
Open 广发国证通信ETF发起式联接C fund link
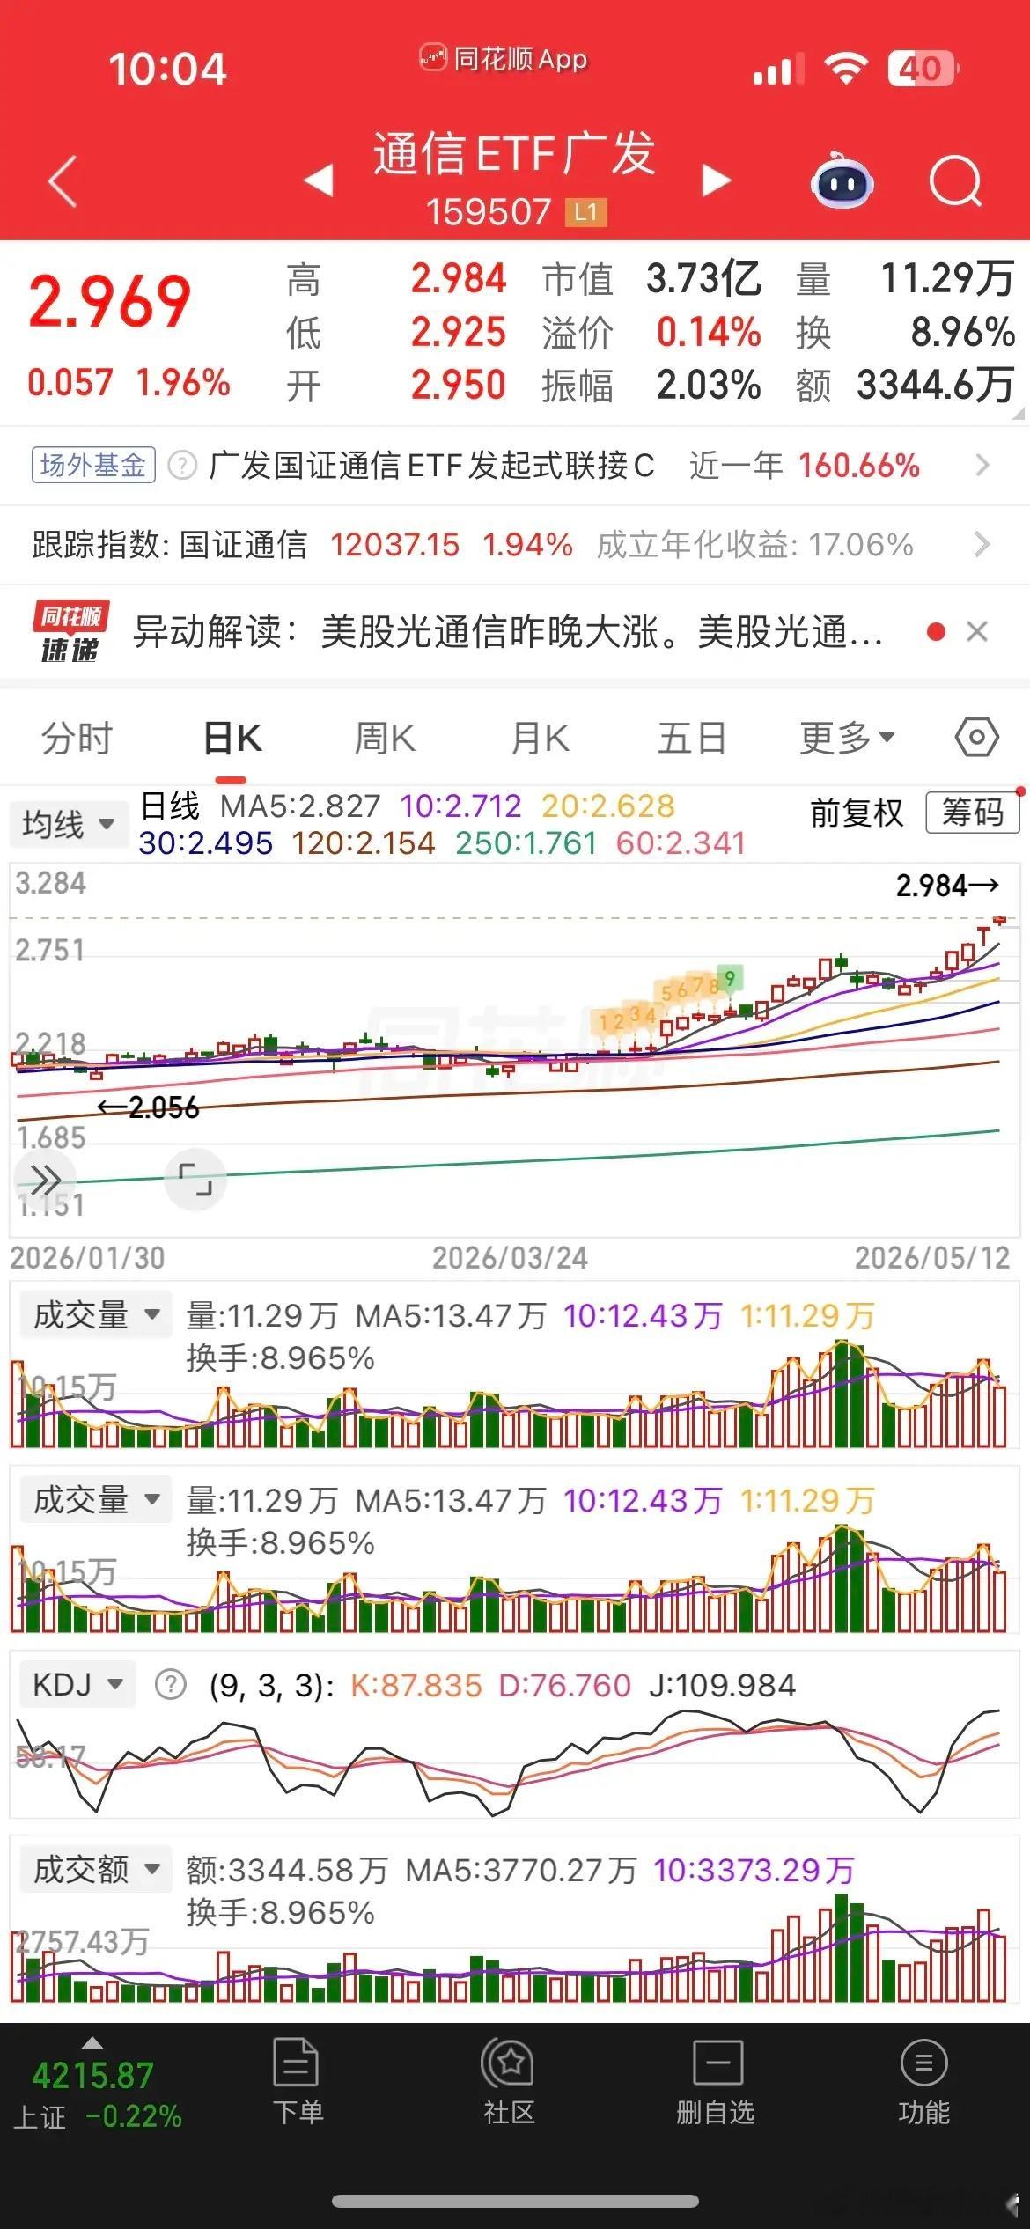tap(431, 465)
